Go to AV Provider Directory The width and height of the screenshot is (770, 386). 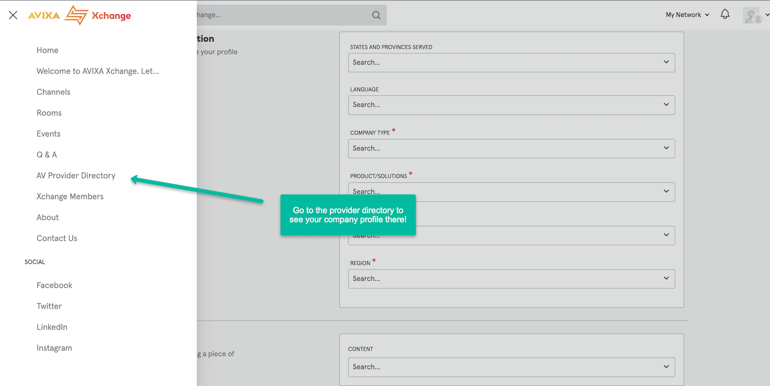tap(76, 176)
